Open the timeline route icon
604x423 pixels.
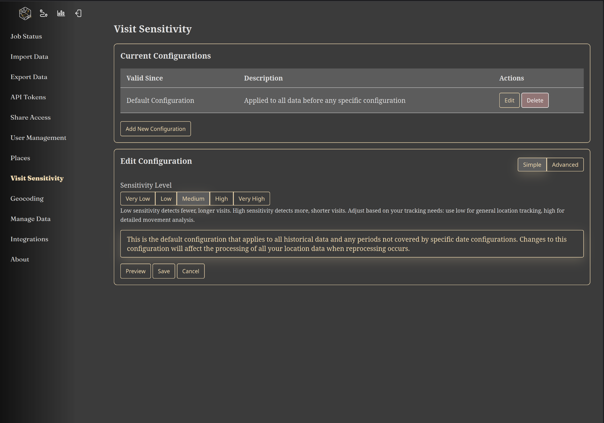tap(43, 13)
